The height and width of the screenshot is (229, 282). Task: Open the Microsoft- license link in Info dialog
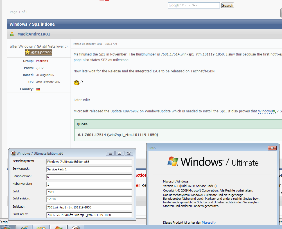pos(209,223)
